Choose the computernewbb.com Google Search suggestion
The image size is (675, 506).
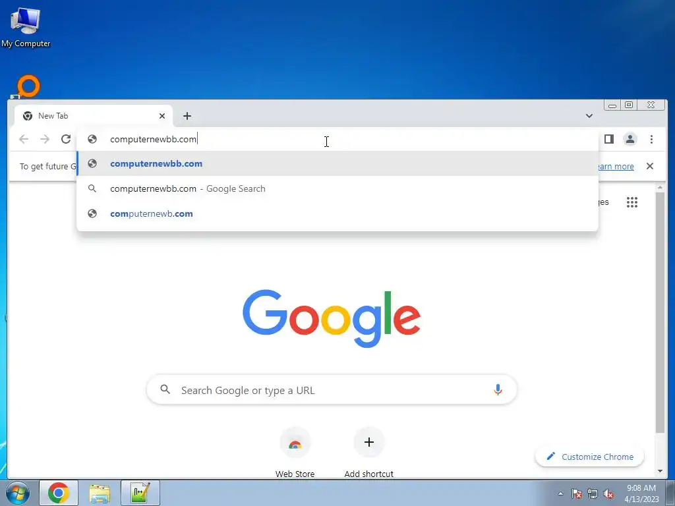(337, 188)
